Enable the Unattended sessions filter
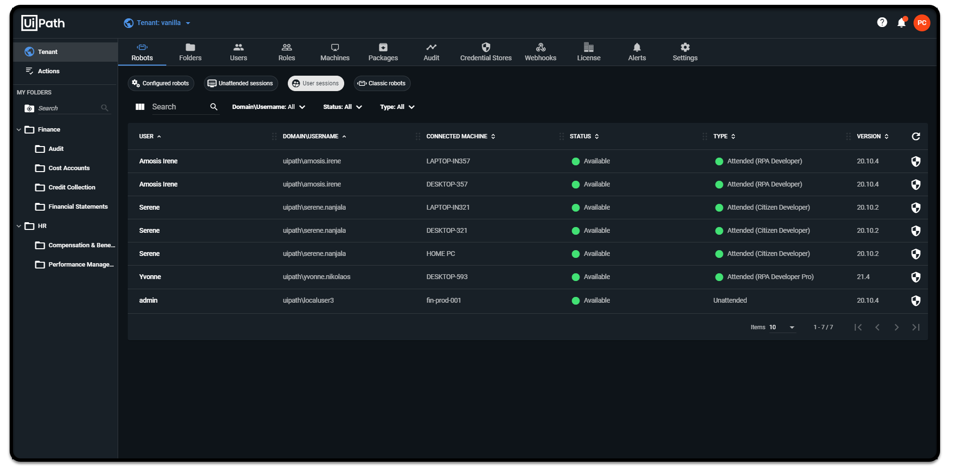 click(241, 83)
